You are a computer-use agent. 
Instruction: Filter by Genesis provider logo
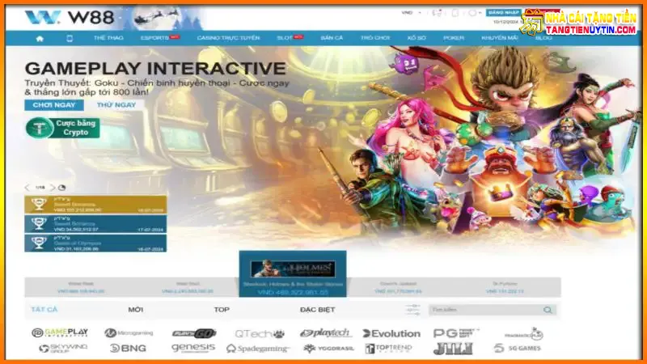coord(193,349)
